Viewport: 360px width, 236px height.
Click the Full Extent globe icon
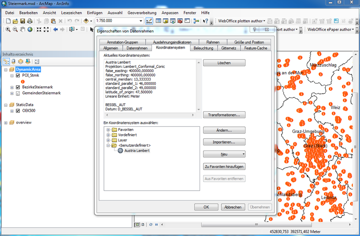(30, 29)
